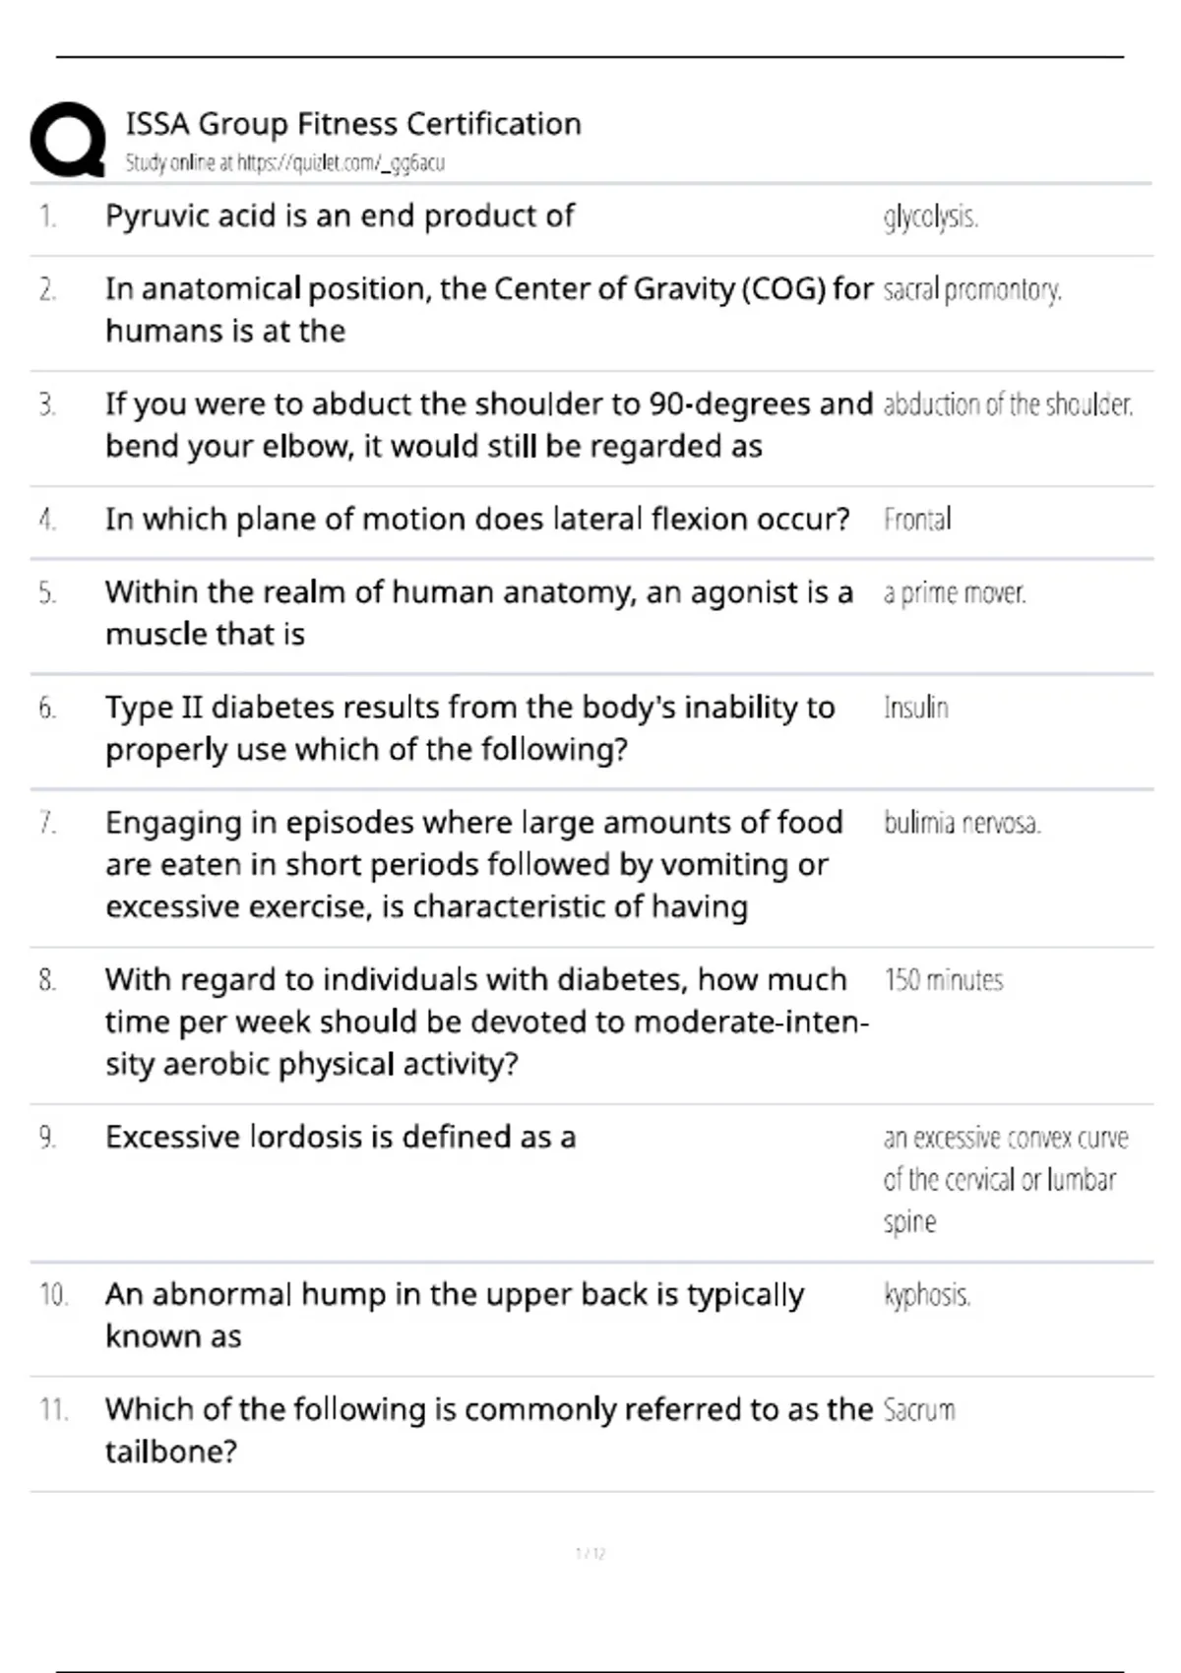
Task: Click the 'kyphosis.' answer
Action: tap(926, 1295)
